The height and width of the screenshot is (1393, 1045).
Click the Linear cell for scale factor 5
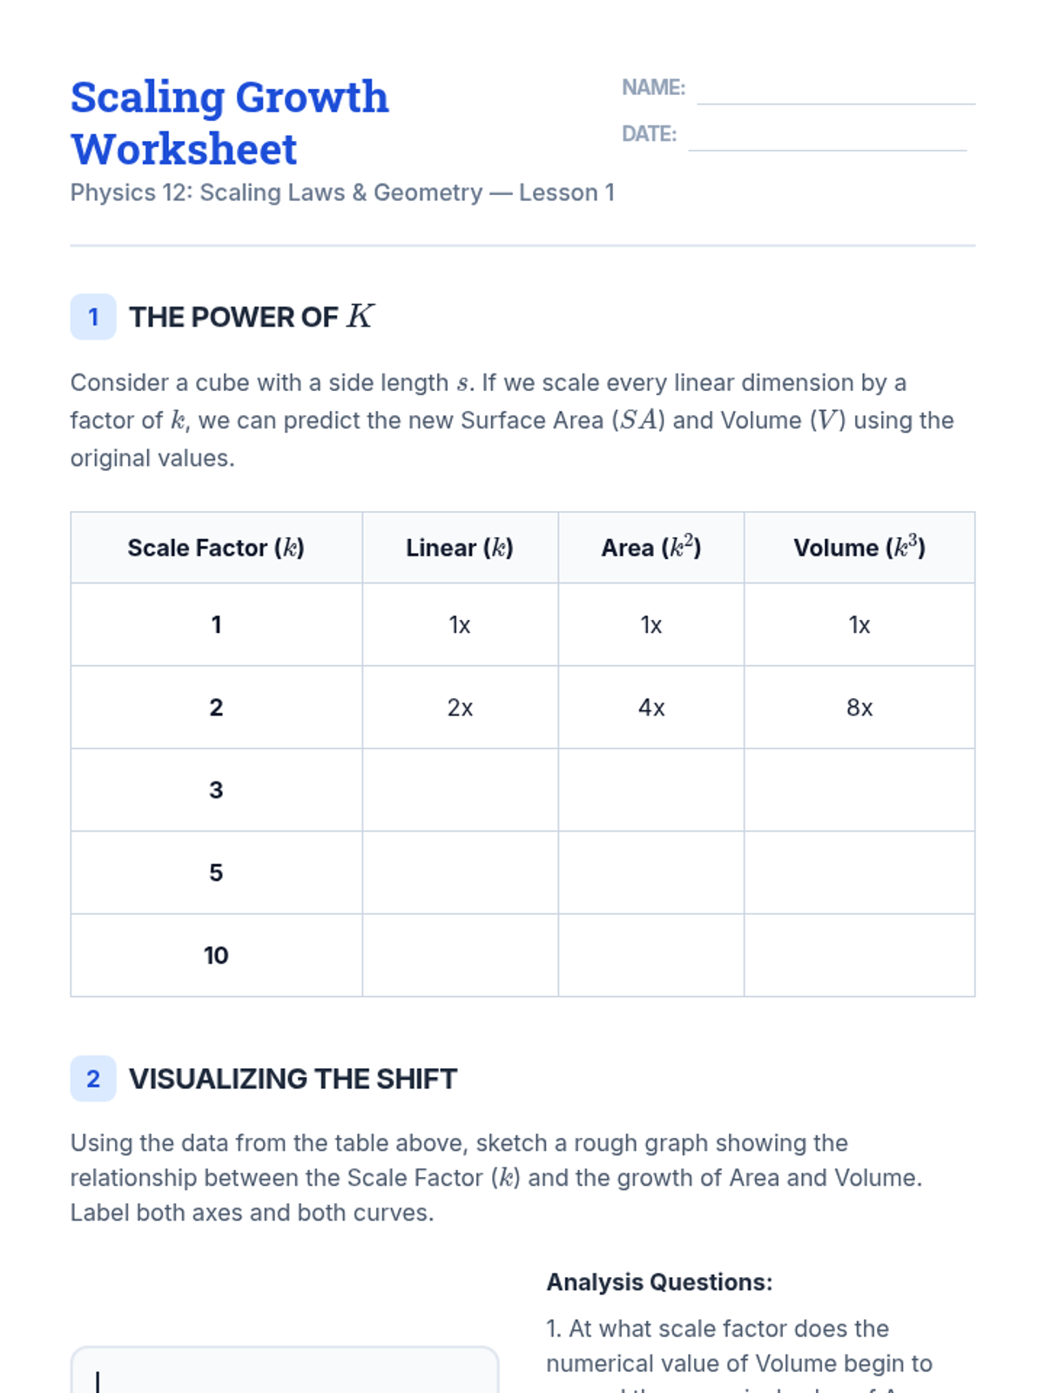click(x=460, y=872)
